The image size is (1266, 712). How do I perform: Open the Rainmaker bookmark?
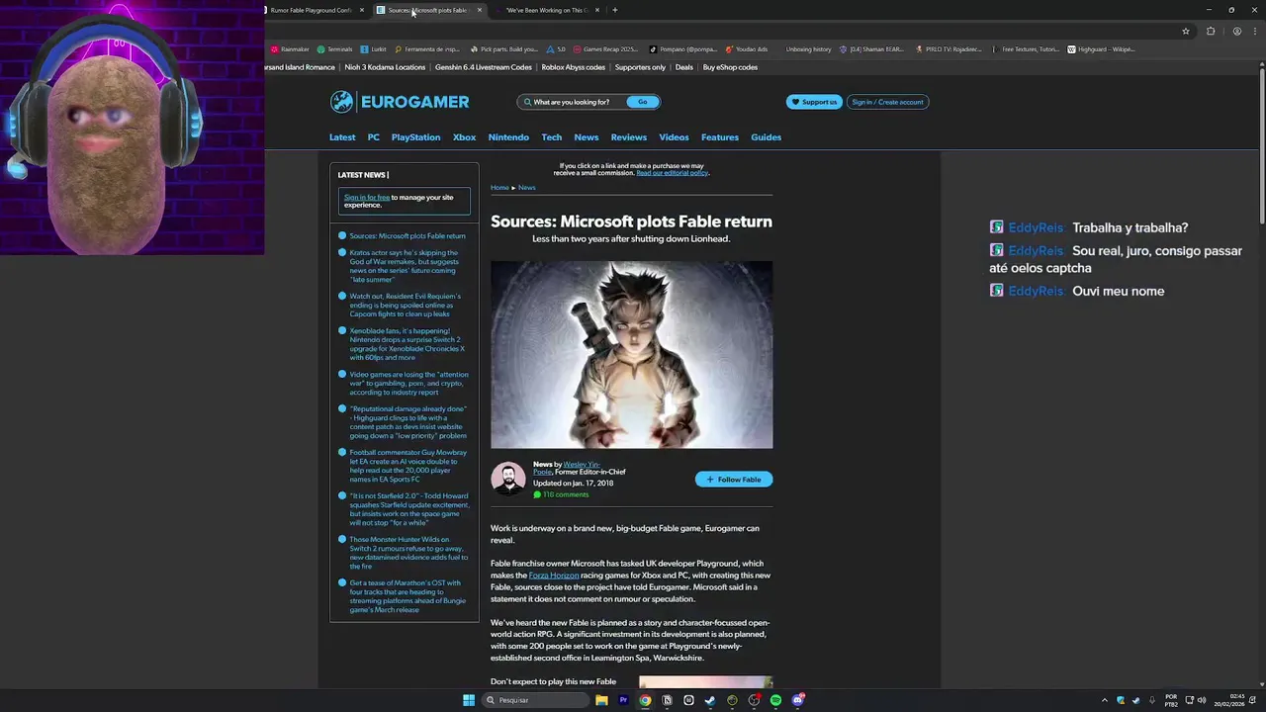290,48
